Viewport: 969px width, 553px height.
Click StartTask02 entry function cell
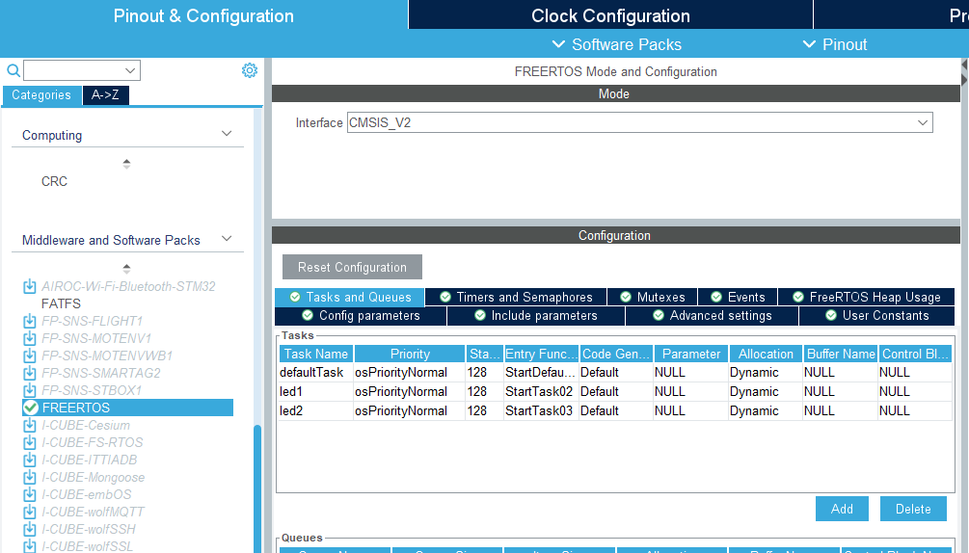pos(541,391)
